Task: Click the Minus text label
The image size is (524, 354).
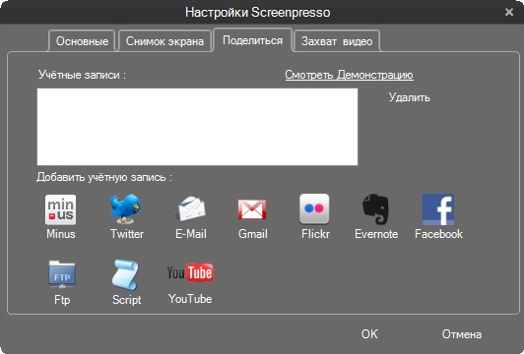Action: (x=61, y=234)
